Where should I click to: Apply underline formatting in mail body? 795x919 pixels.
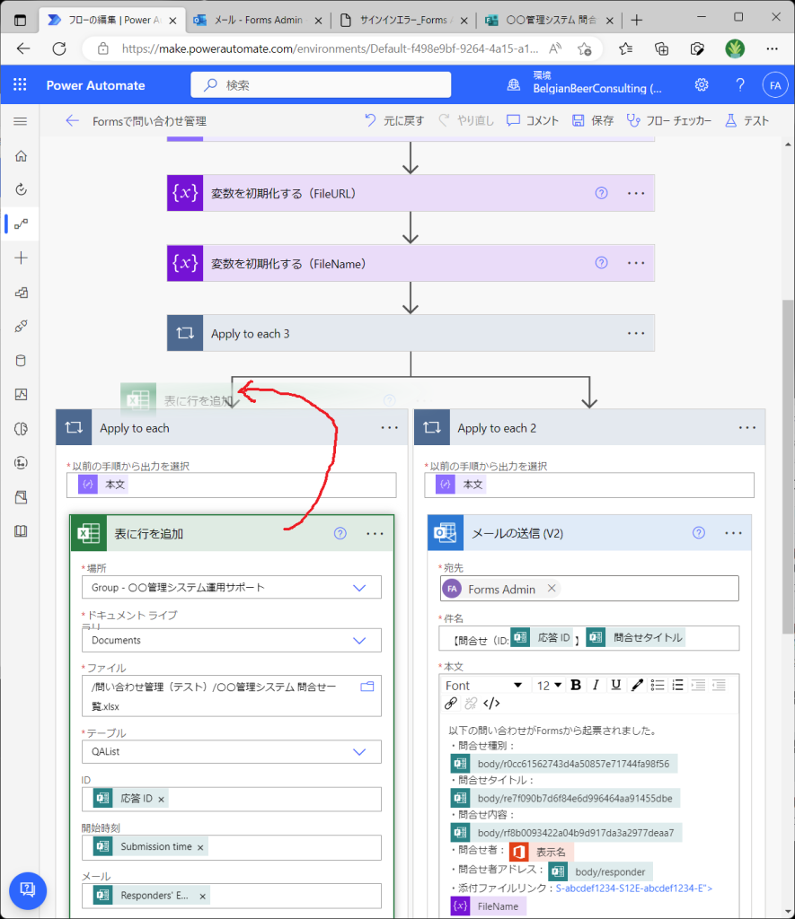pos(615,685)
